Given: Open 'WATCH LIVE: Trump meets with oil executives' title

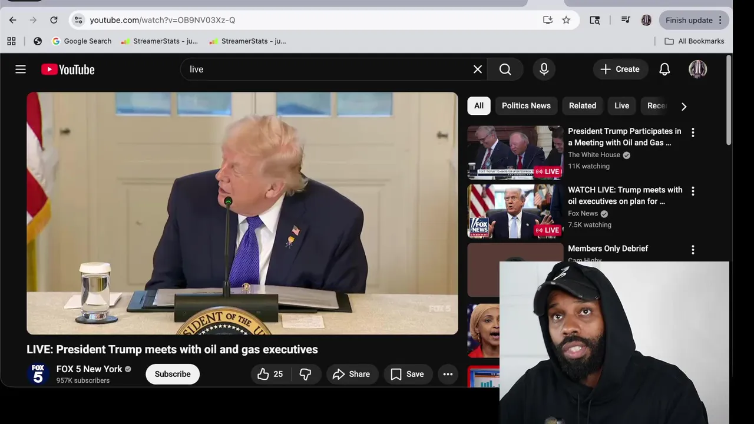Looking at the screenshot, I should coord(625,196).
